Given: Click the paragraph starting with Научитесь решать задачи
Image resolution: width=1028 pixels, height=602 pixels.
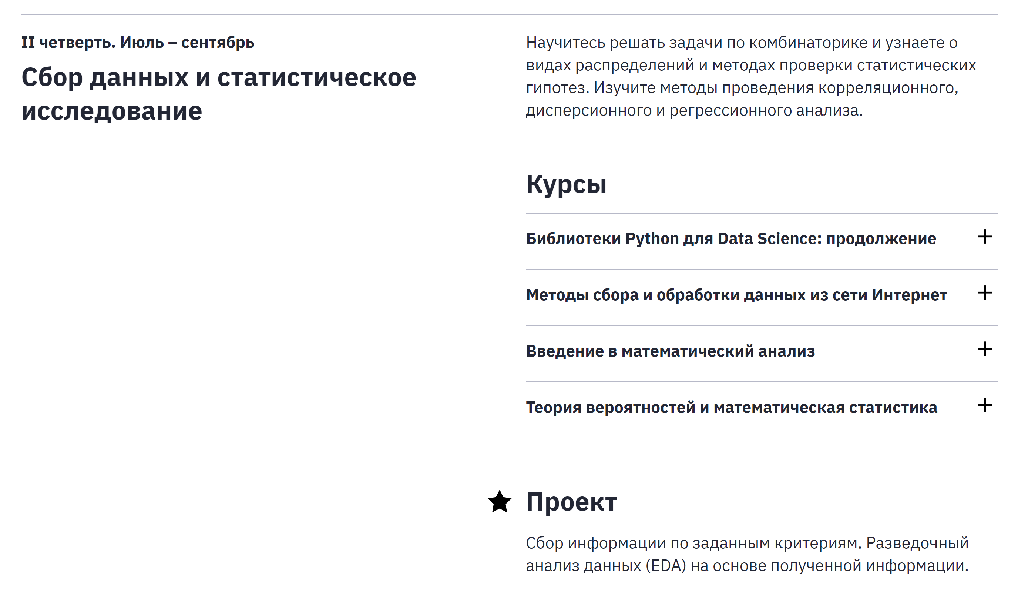Looking at the screenshot, I should coord(750,76).
